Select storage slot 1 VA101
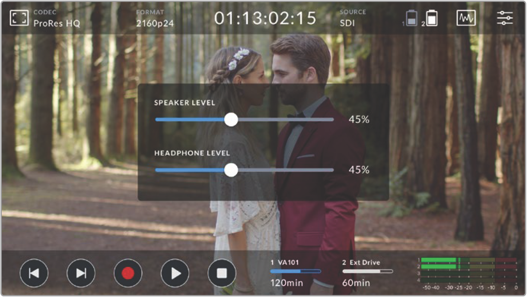This screenshot has height=297, width=527. tap(295, 272)
